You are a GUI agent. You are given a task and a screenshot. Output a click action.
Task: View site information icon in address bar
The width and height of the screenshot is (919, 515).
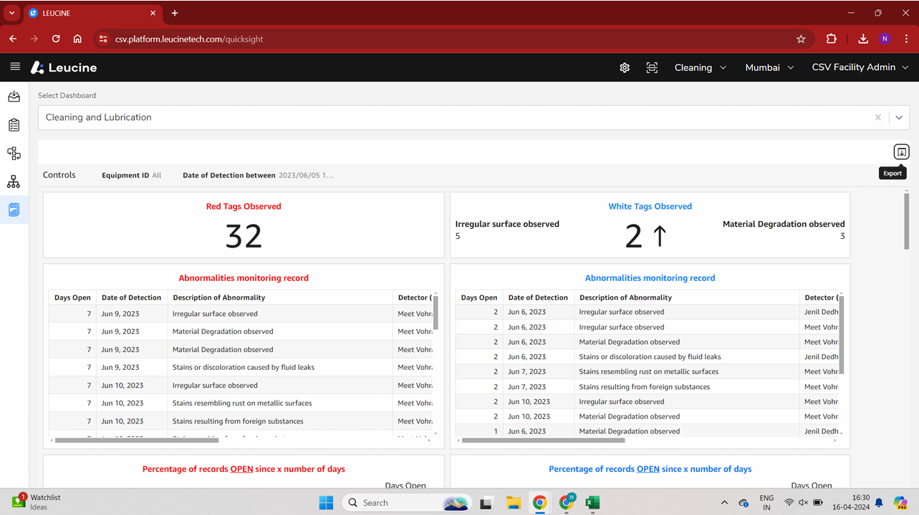coord(102,39)
